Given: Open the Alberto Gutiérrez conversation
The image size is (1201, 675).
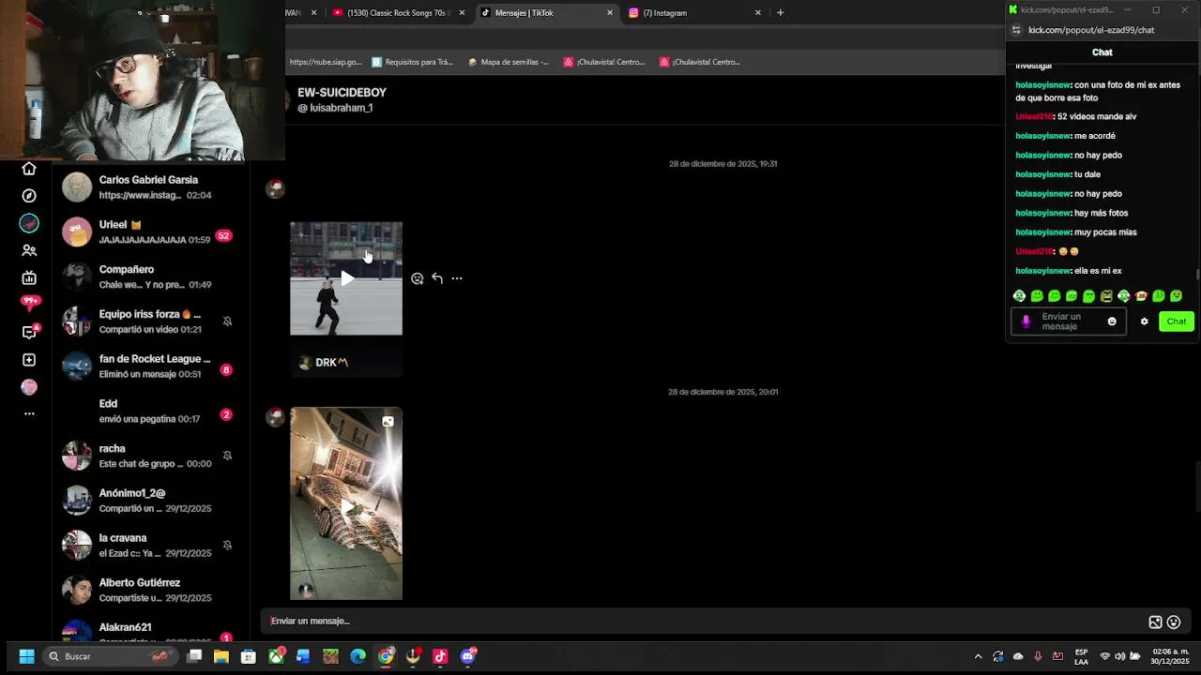Looking at the screenshot, I should [x=148, y=591].
